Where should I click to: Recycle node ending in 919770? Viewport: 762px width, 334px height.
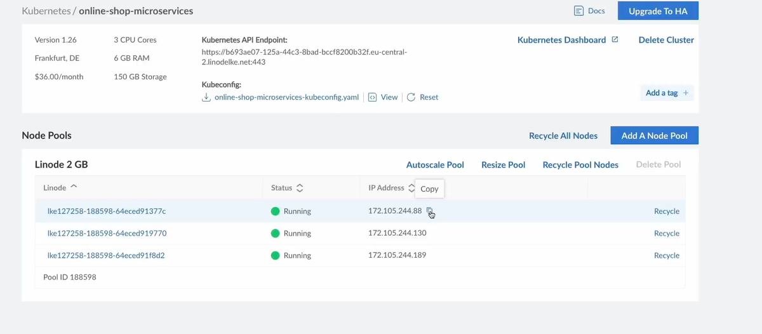(667, 233)
